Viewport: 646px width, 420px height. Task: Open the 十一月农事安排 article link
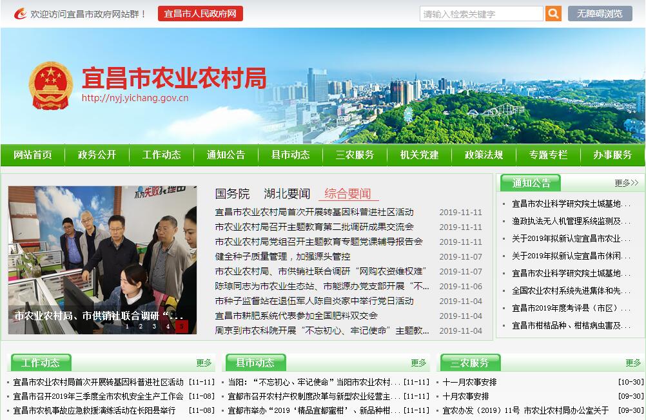469,382
